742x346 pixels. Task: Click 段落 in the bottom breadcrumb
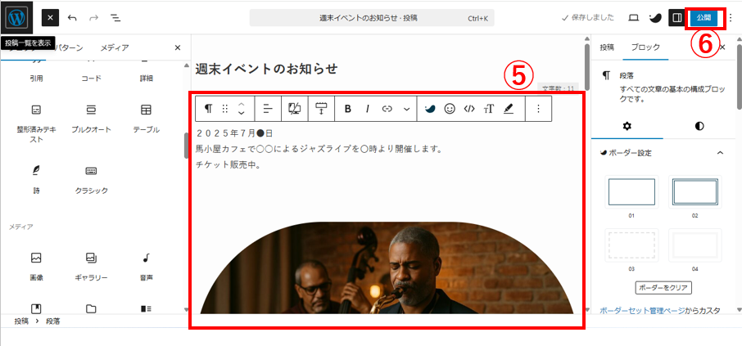[x=53, y=321]
